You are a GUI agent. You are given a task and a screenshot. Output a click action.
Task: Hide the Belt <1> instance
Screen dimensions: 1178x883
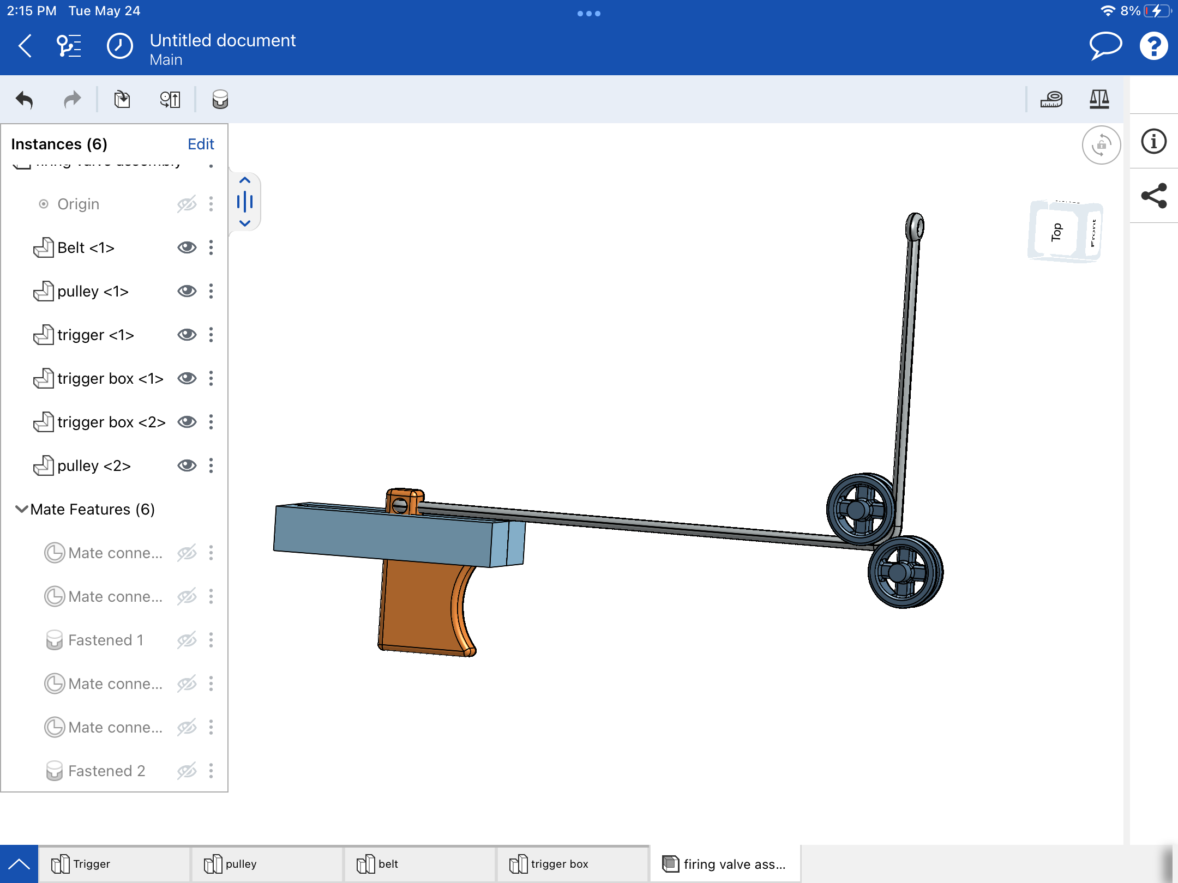click(187, 247)
